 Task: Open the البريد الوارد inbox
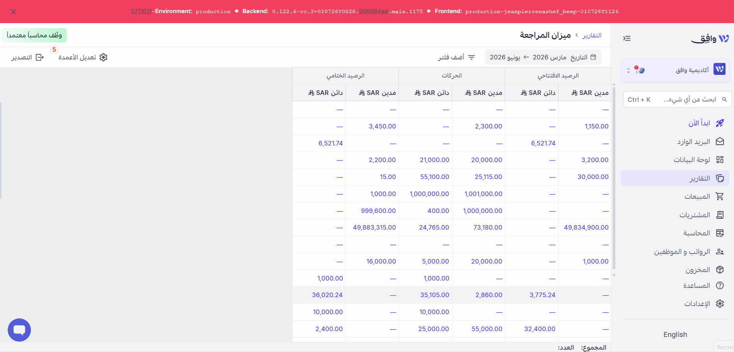coord(675,142)
